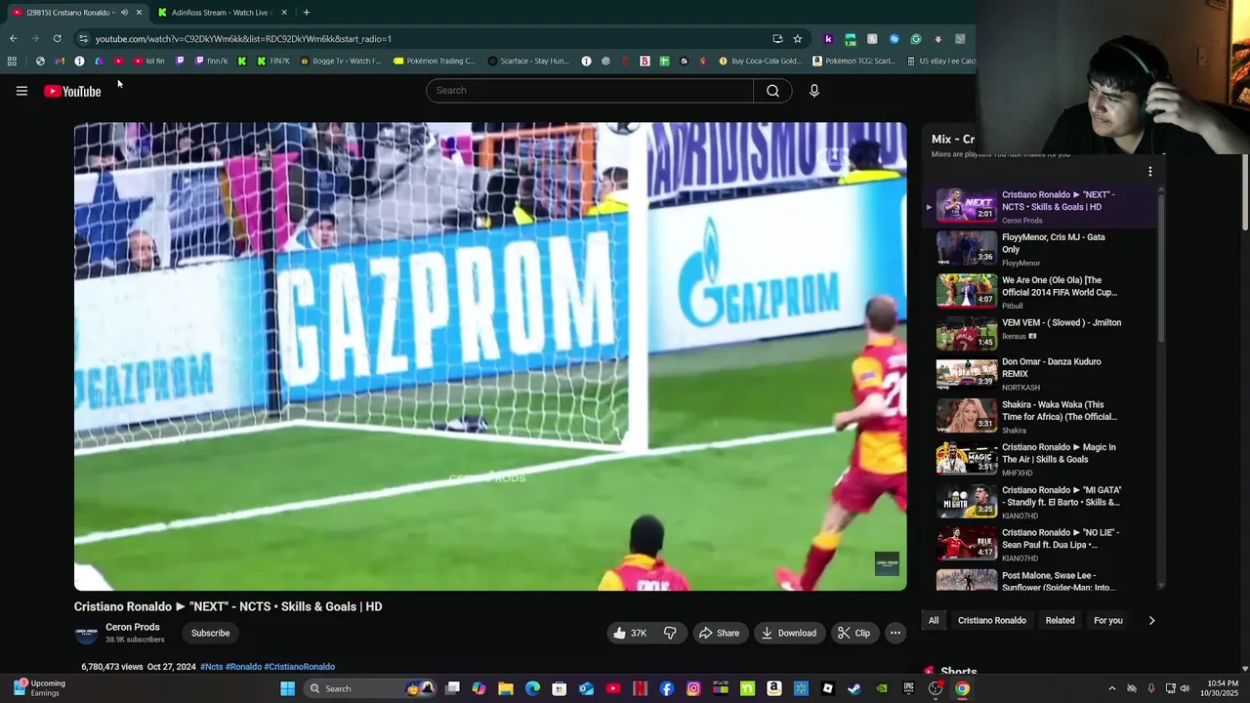The image size is (1250, 703).
Task: Open the 'Buy Coca-Cola Gold...' bookmark
Action: click(760, 61)
